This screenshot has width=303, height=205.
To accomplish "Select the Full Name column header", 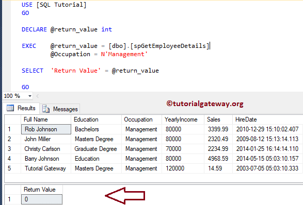I will [46, 119].
